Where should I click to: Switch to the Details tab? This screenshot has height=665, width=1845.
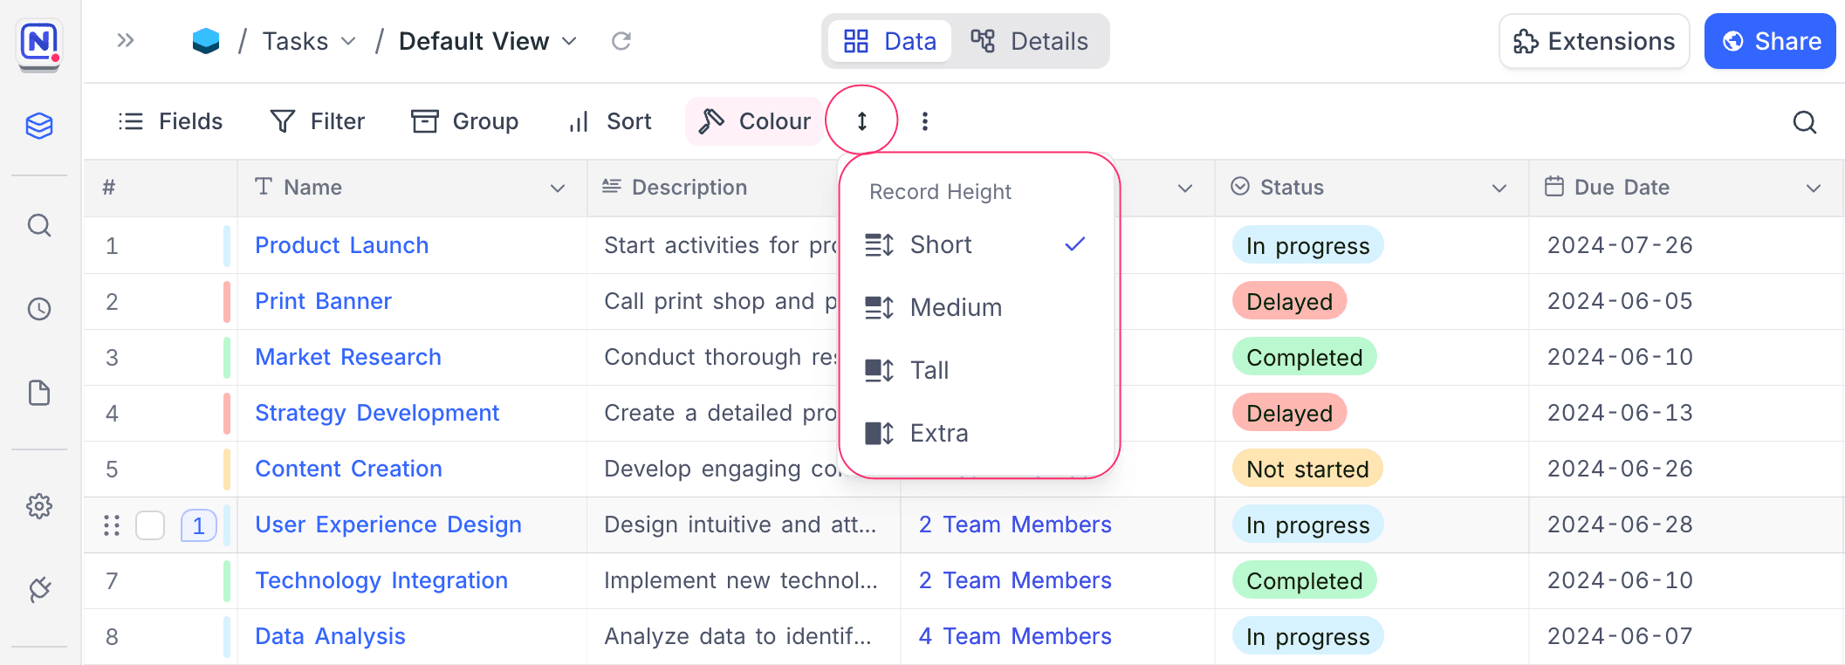(1030, 41)
